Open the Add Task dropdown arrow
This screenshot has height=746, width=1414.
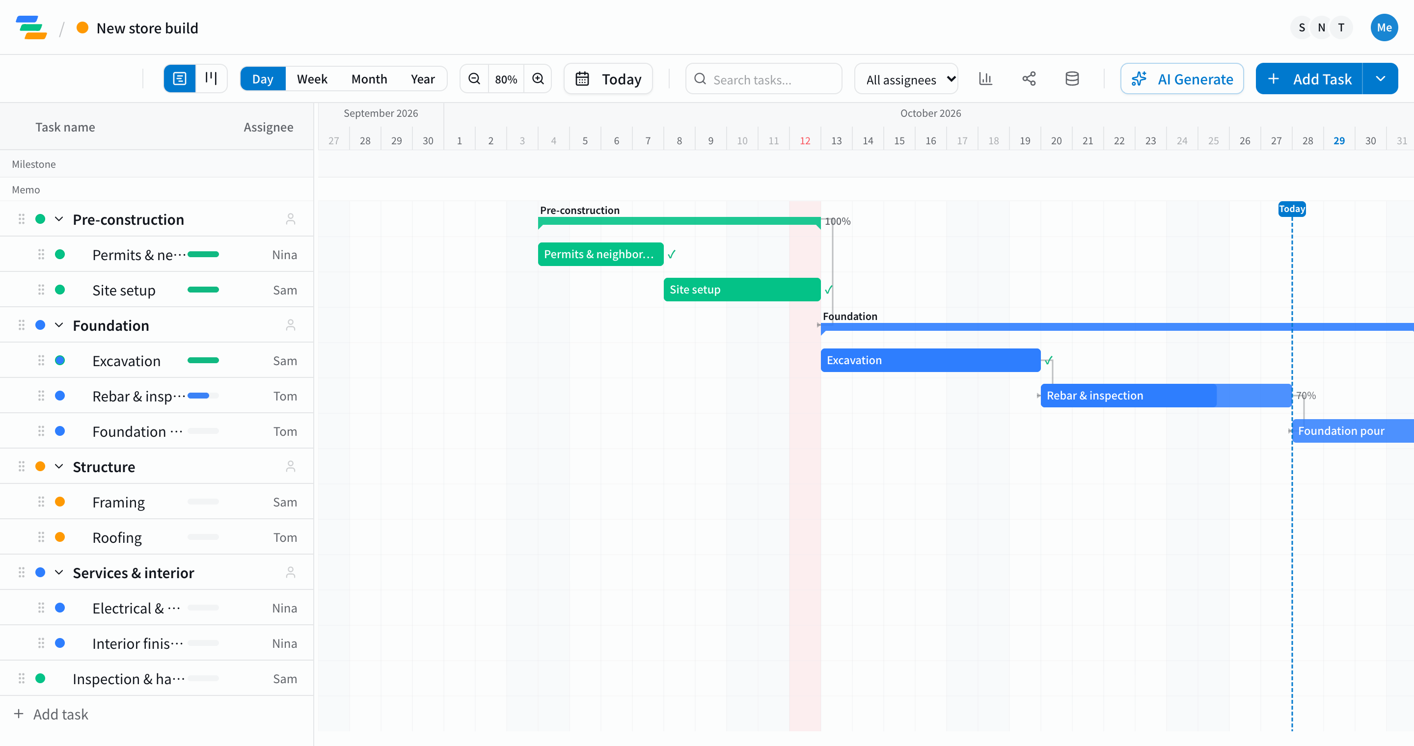tap(1381, 79)
